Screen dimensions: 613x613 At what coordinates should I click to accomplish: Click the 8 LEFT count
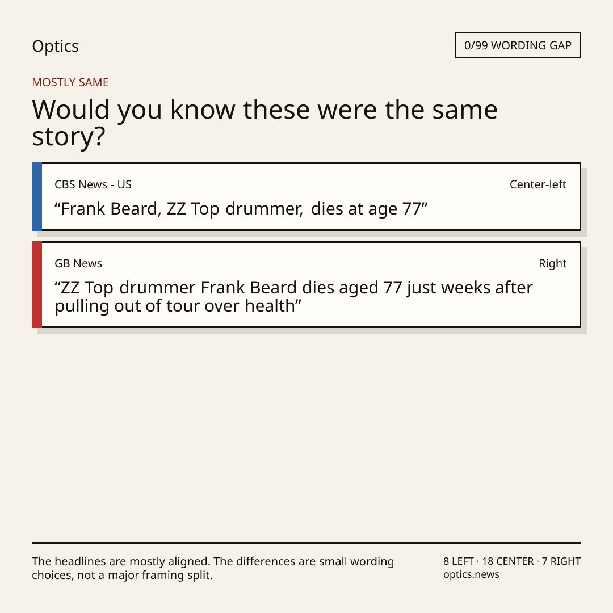click(458, 561)
